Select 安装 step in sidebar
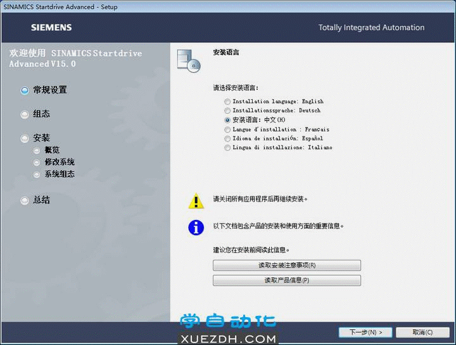This screenshot has height=345, width=456. 35,138
